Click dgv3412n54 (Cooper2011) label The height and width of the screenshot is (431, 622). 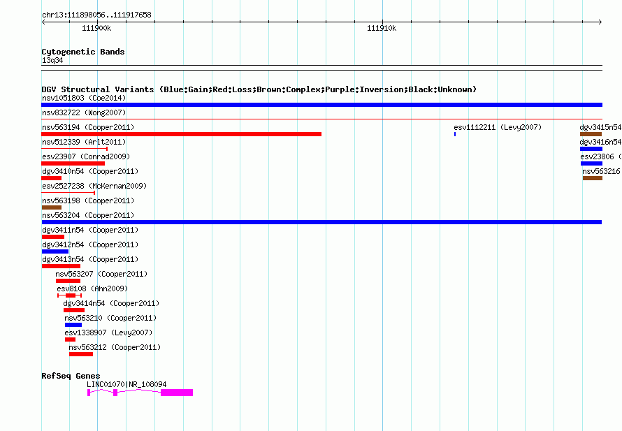click(90, 244)
